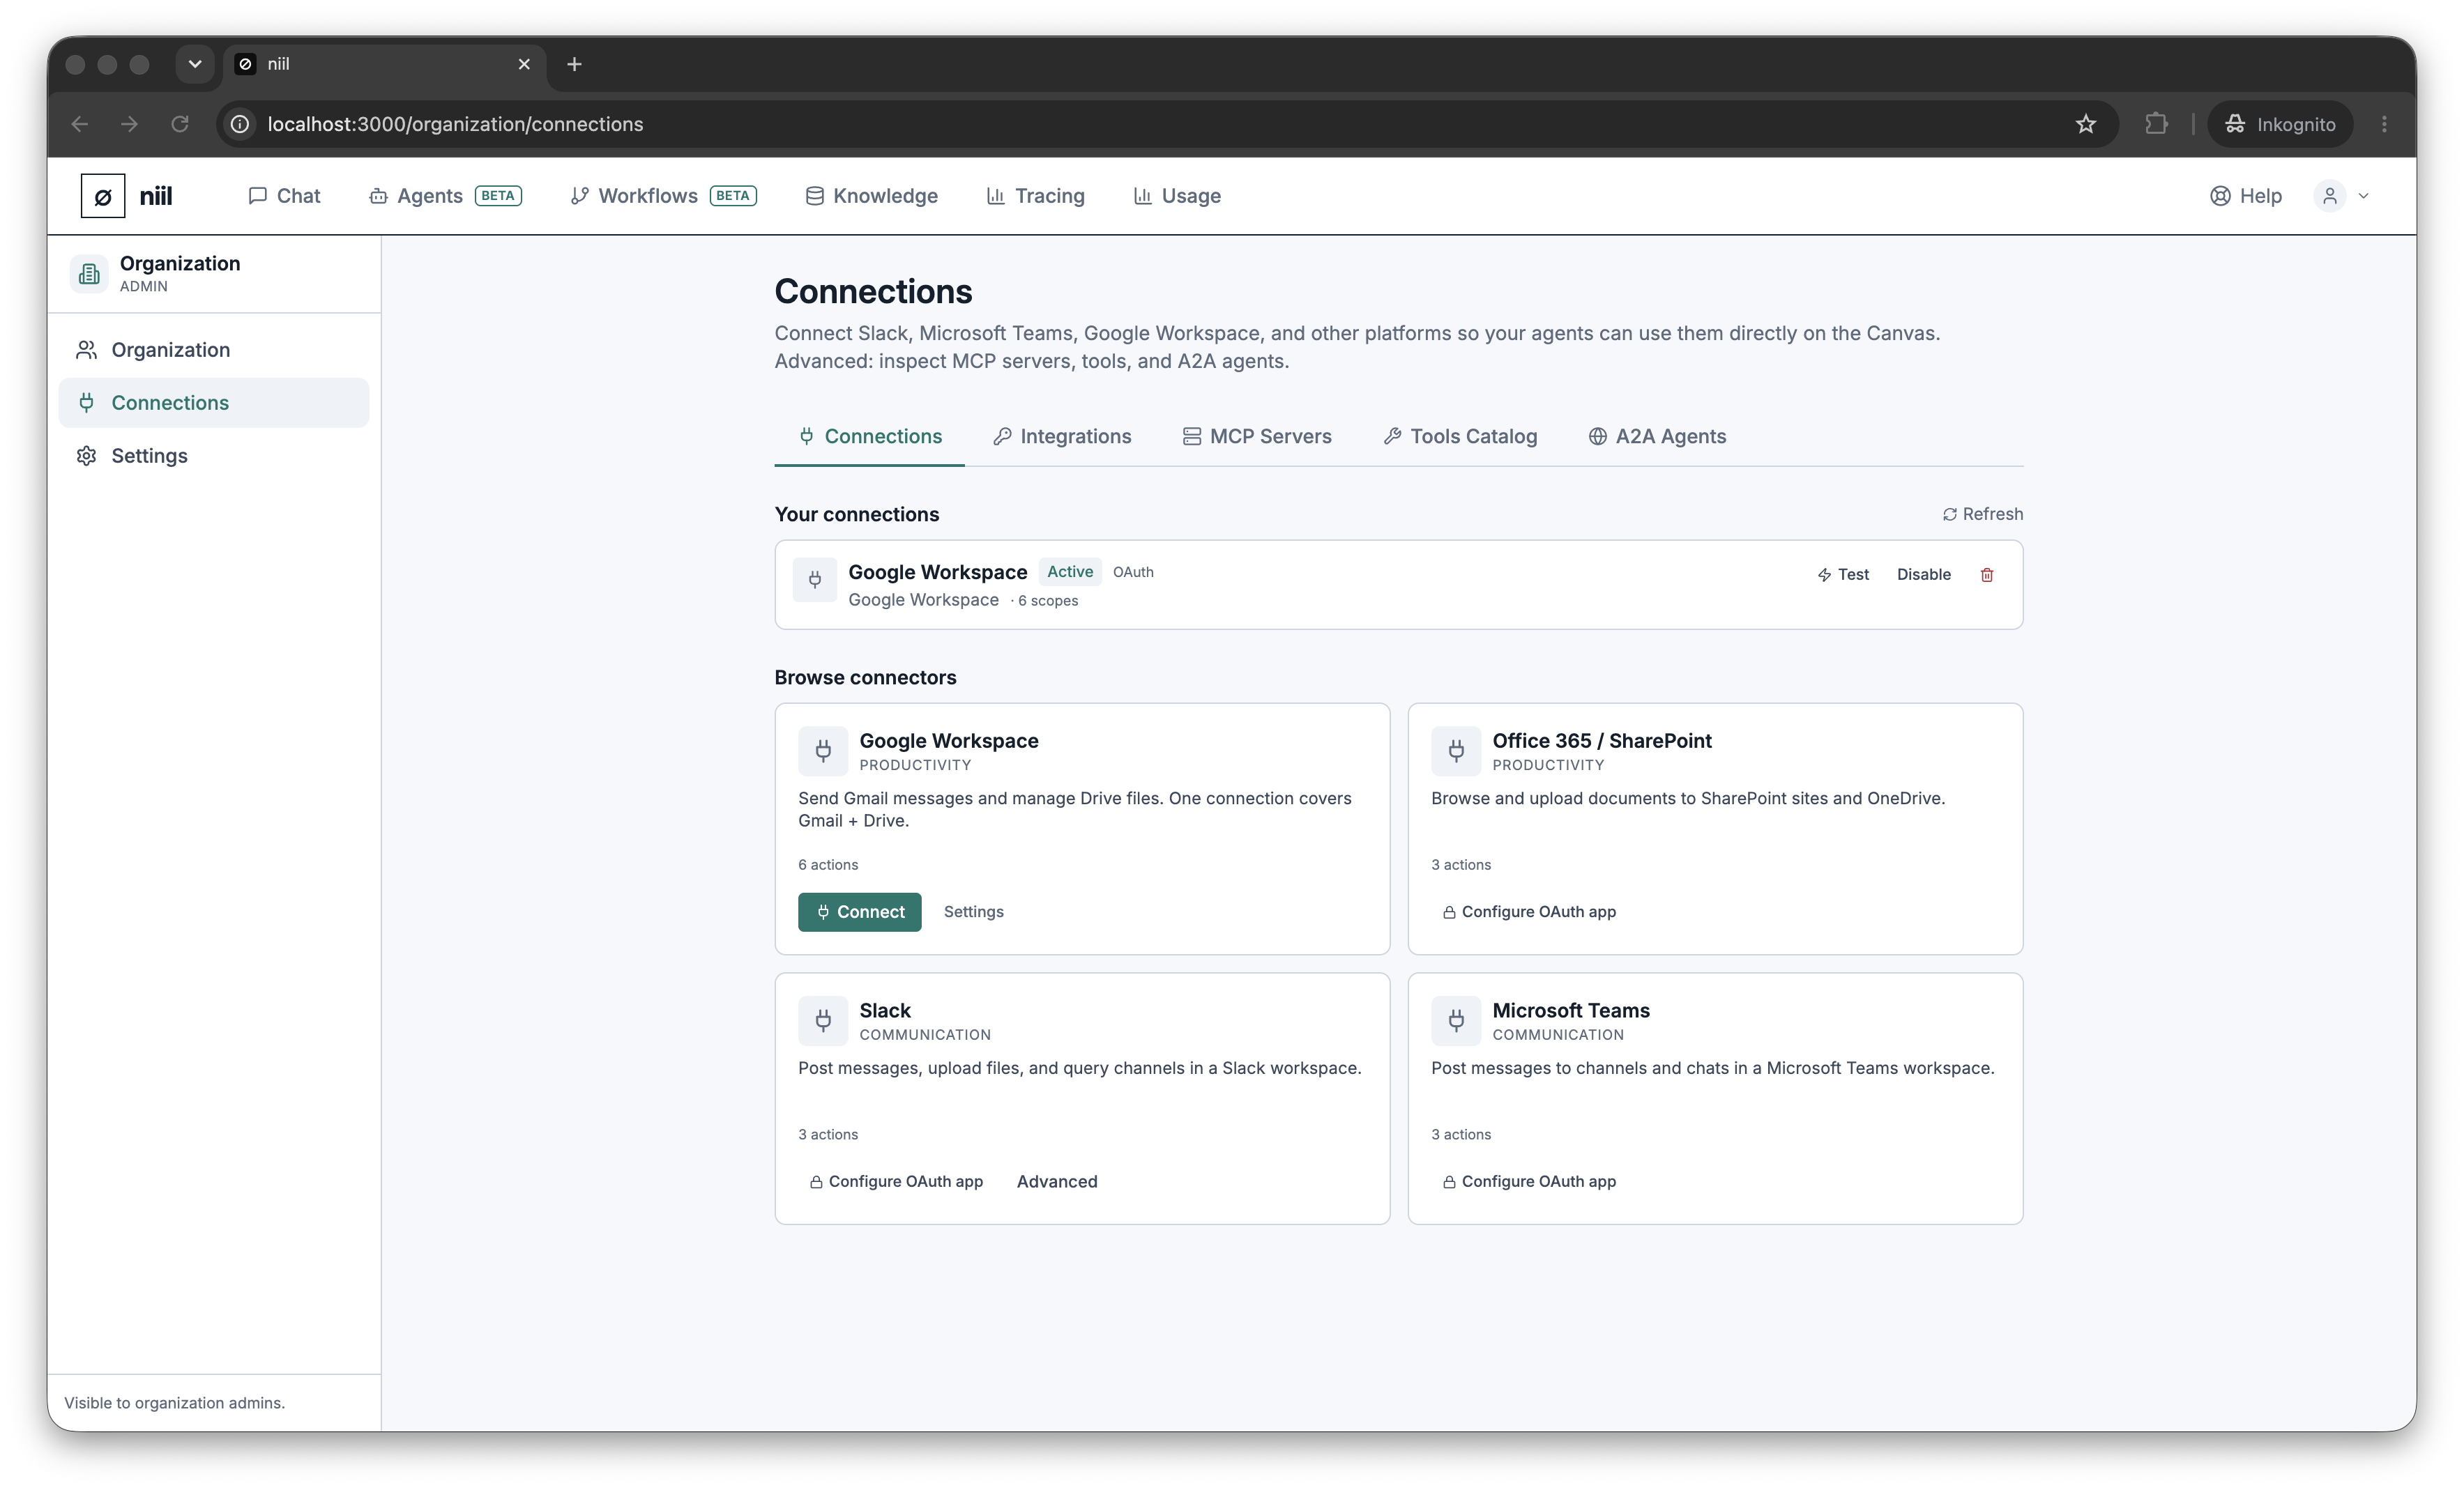The width and height of the screenshot is (2464, 1490).
Task: Click the Microsoft Teams plug icon
Action: (1456, 1020)
